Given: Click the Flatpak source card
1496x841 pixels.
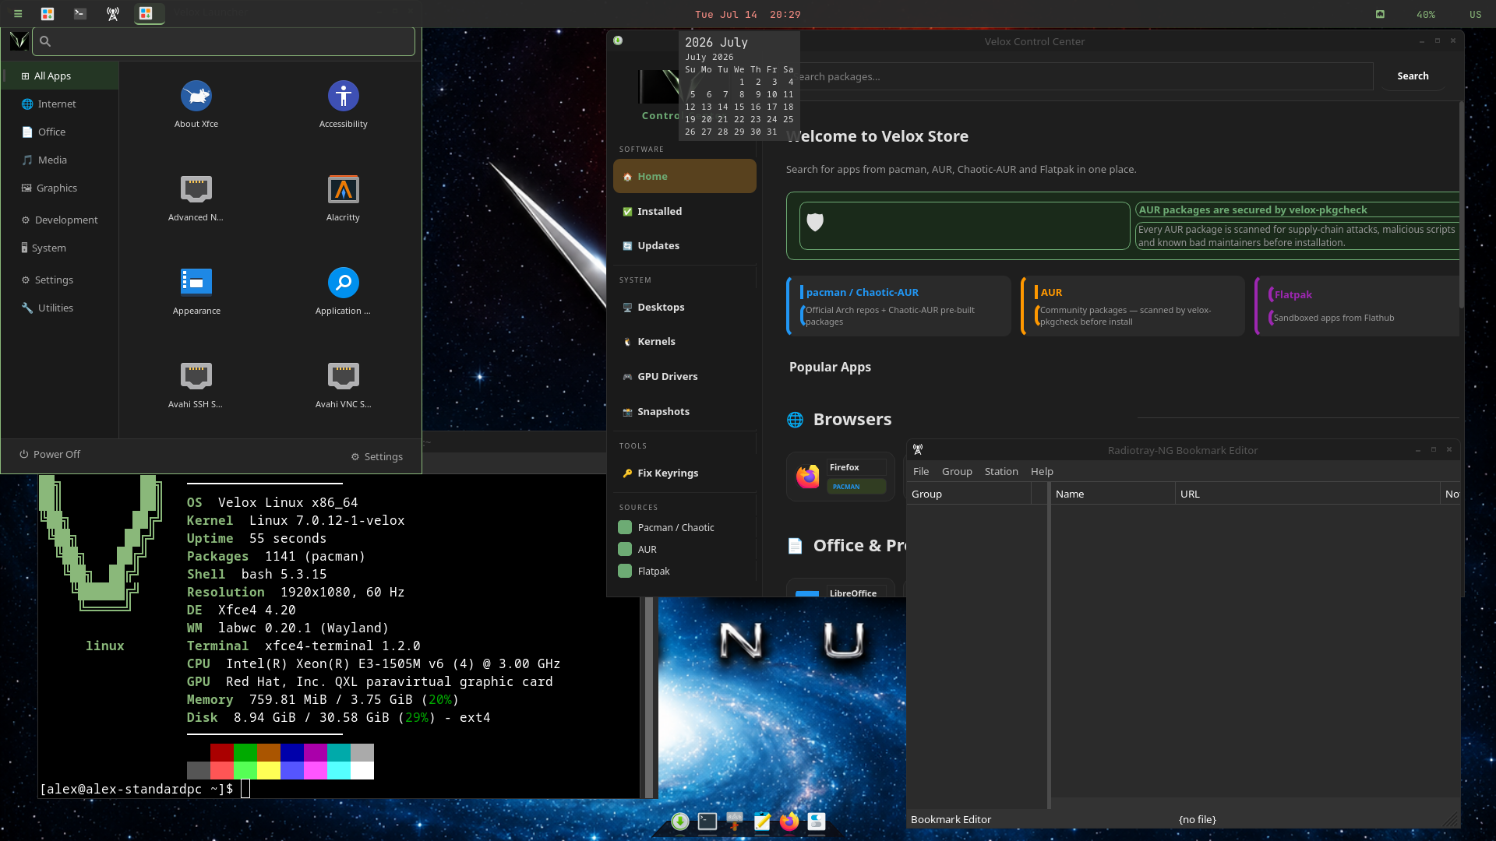Looking at the screenshot, I should 1357,306.
